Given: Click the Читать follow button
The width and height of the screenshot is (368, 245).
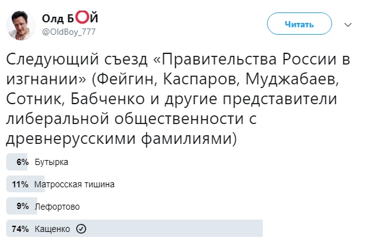Looking at the screenshot, I should click(299, 24).
